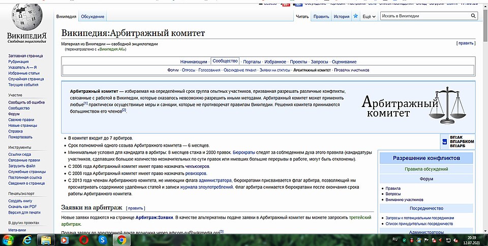This screenshot has width=488, height=246.
Task: Click footnote reference [1] in the intro
Action: click(85, 103)
